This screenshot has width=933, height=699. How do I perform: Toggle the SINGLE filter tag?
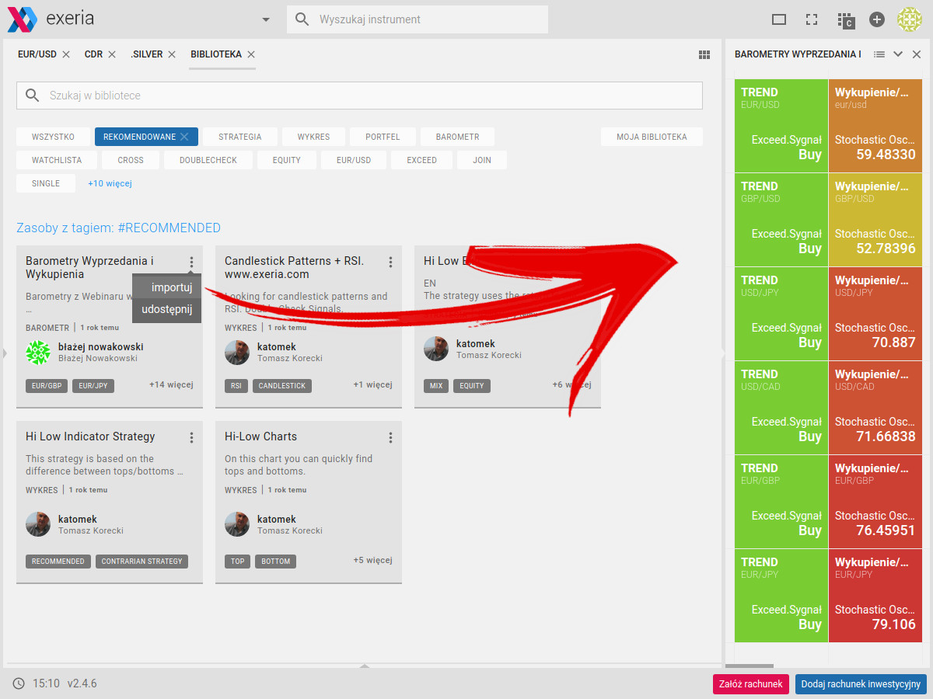[x=46, y=183]
